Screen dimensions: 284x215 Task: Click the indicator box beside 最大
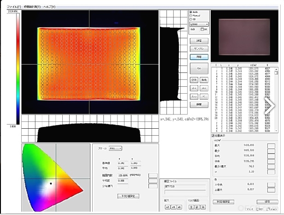pyautogui.click(x=271, y=146)
